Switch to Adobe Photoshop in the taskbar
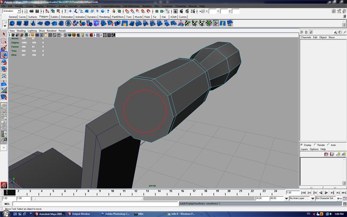The height and width of the screenshot is (217, 347). (115, 214)
